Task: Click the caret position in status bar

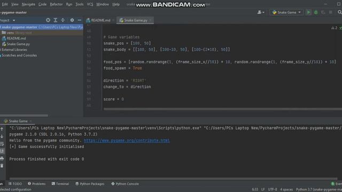Action: point(255,189)
